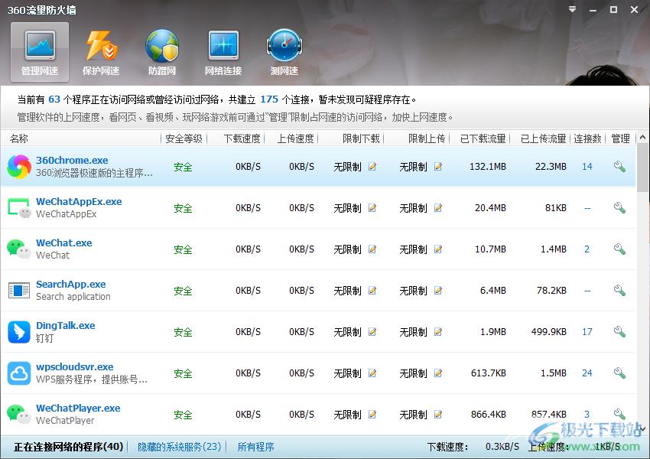The height and width of the screenshot is (459, 650).
Task: Edit upload limit for 360chrome.exe
Action: click(x=437, y=167)
